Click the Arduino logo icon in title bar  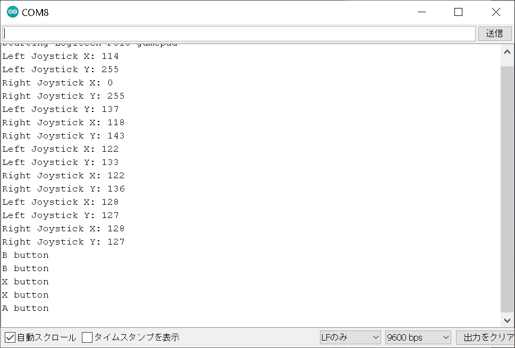[x=12, y=12]
